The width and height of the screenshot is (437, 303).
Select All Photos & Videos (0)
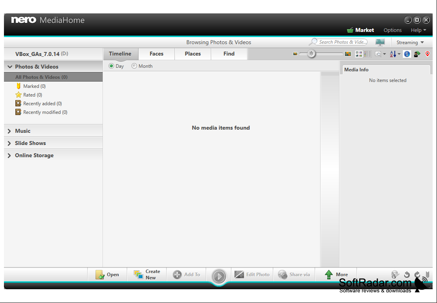[x=53, y=77]
